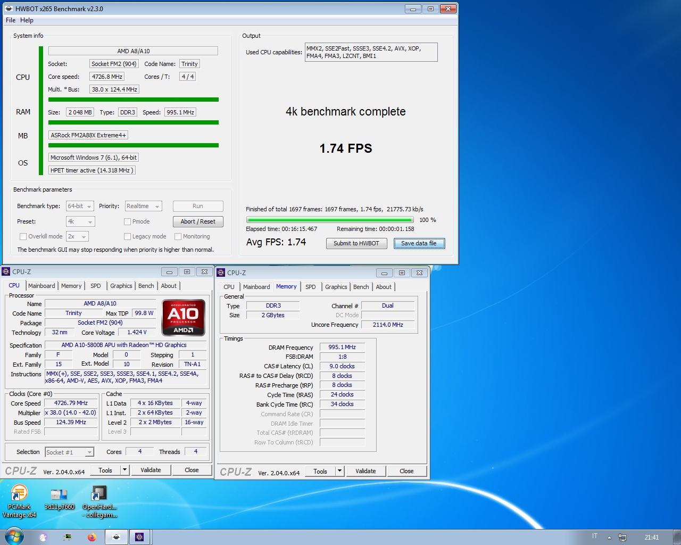Click Validate in CPU-Z Memory window

366,471
